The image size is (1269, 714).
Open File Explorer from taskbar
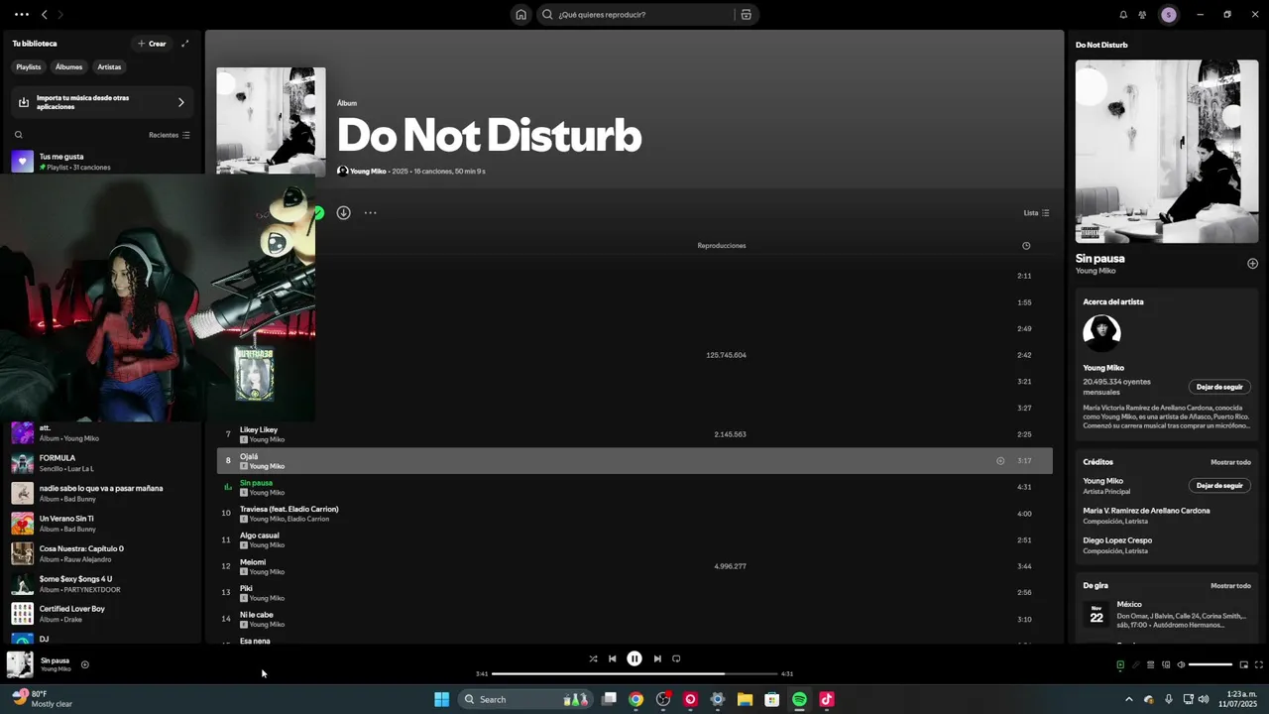[745, 699]
